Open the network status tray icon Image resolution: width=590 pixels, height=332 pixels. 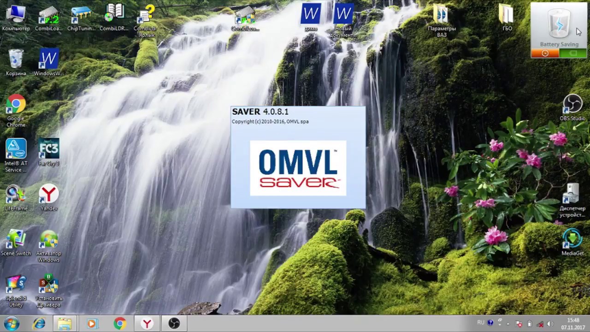pyautogui.click(x=540, y=324)
